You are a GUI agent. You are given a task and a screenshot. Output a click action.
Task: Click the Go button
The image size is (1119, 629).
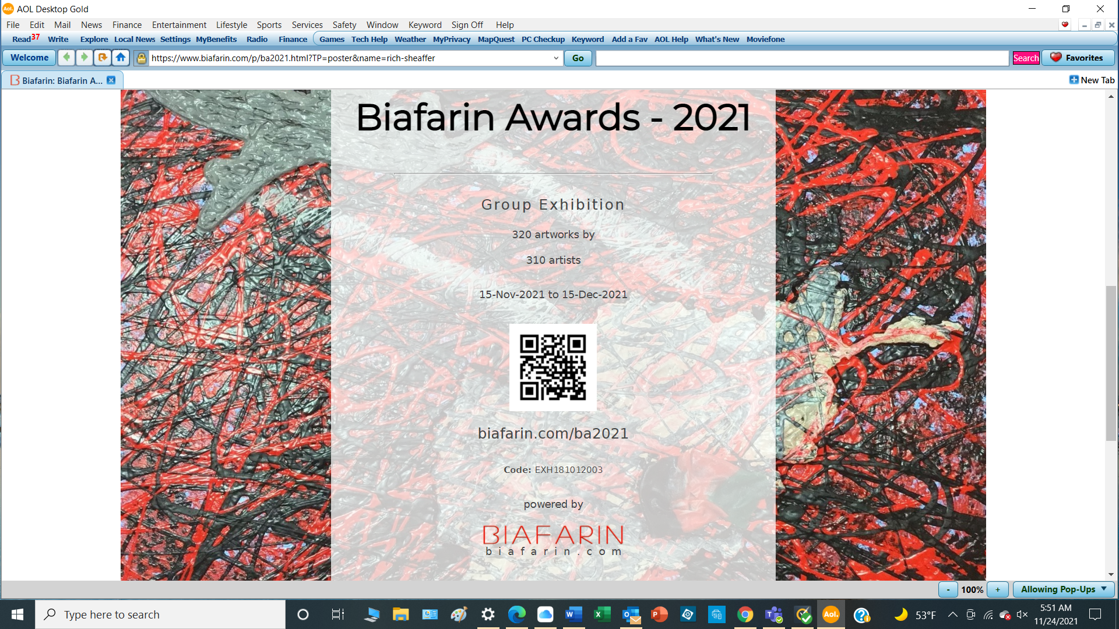578,58
